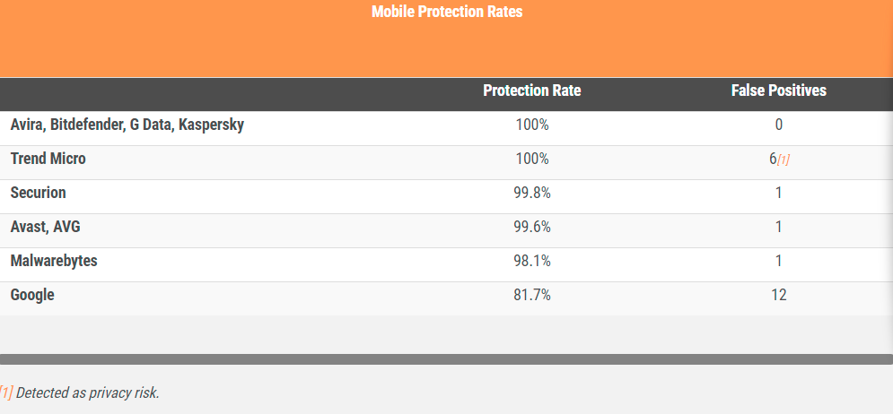Click the Mobile Protection Rates title

[446, 12]
